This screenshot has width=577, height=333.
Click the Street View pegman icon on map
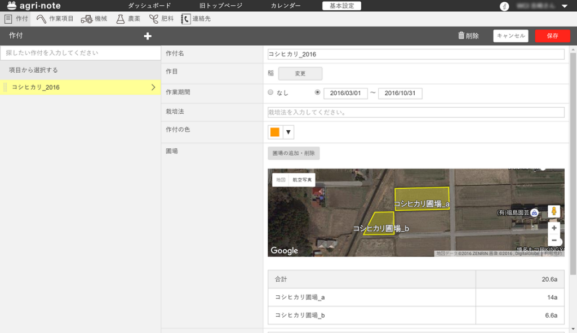pyautogui.click(x=554, y=211)
